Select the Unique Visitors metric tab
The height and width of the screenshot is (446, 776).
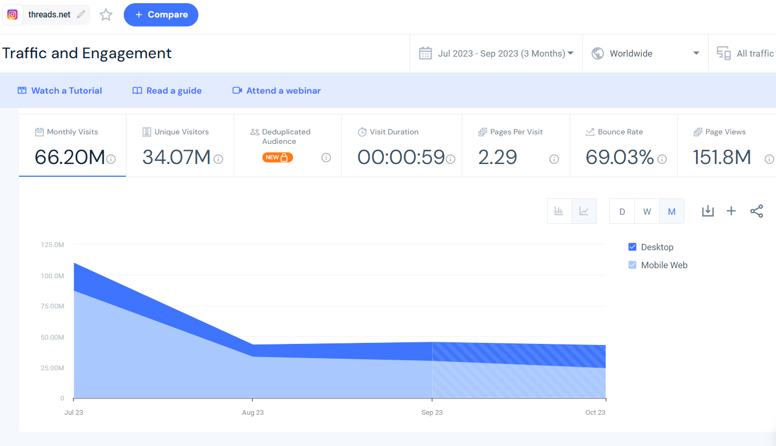[180, 145]
